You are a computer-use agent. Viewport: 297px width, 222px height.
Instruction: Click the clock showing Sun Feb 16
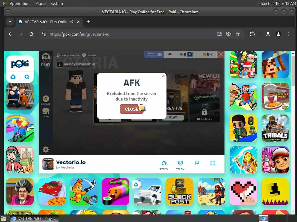pyautogui.click(x=278, y=3)
